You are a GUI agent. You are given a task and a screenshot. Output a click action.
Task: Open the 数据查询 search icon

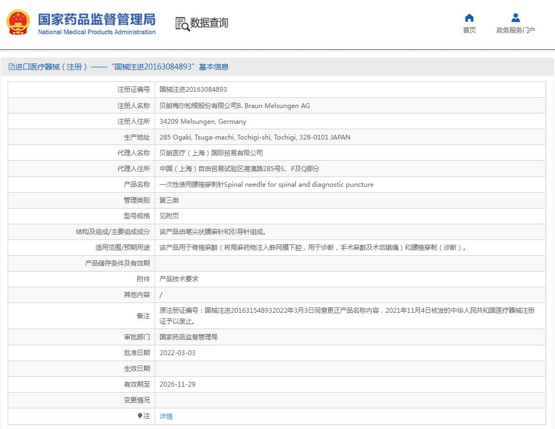coord(183,24)
